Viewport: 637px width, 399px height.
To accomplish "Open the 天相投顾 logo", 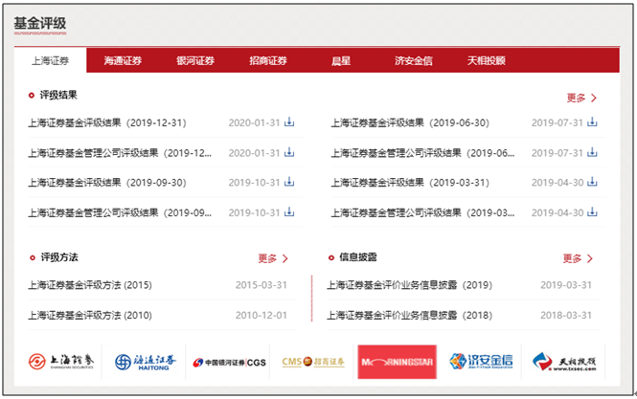I will pos(565,362).
